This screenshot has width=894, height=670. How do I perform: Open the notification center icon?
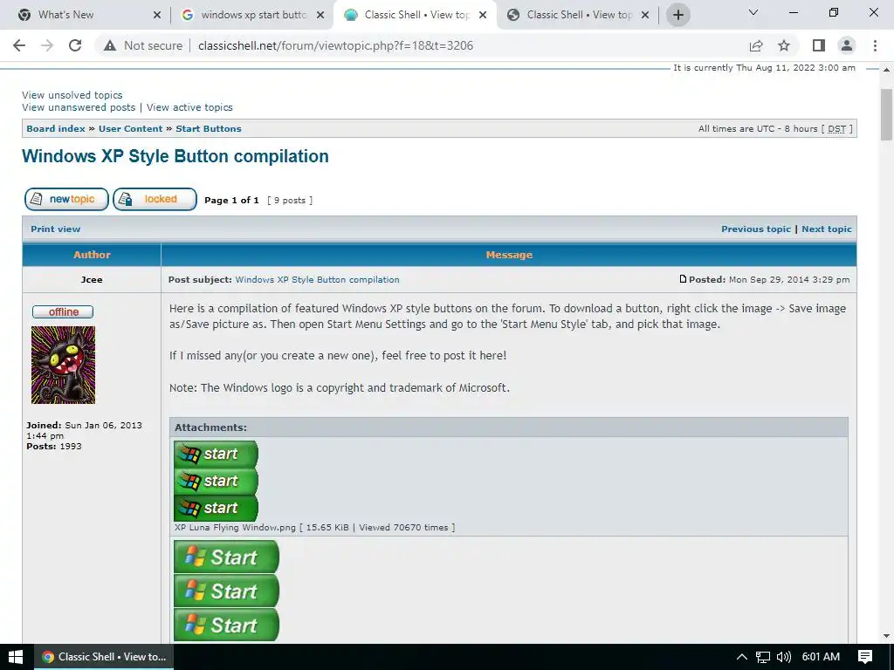[865, 657]
